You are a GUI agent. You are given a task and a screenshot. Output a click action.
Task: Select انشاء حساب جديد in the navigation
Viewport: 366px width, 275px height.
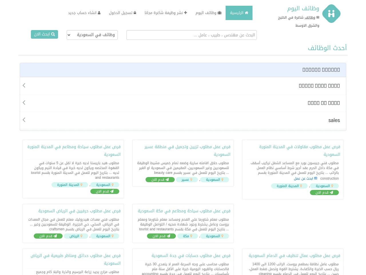pyautogui.click(x=84, y=13)
